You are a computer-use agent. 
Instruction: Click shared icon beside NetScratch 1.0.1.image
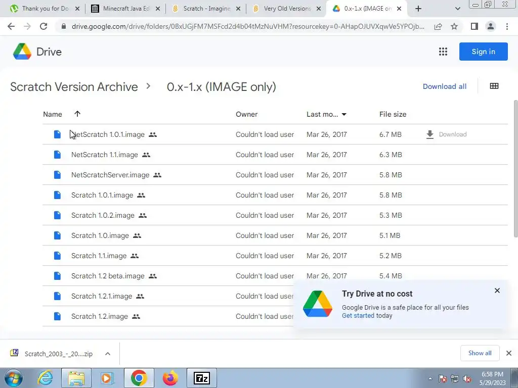pyautogui.click(x=153, y=134)
